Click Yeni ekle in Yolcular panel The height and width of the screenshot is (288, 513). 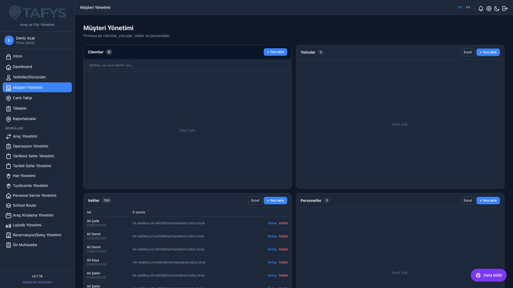[488, 52]
